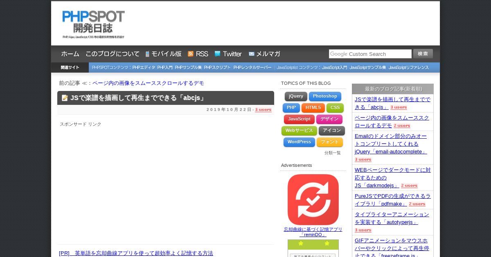This screenshot has height=257, width=491.
Task: Open JavaScript入門 link
Action: click(334, 68)
